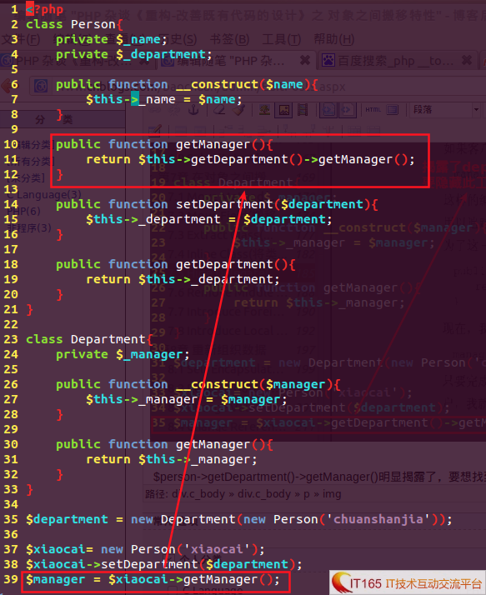Go back with the browser back arrow

click(x=7, y=86)
